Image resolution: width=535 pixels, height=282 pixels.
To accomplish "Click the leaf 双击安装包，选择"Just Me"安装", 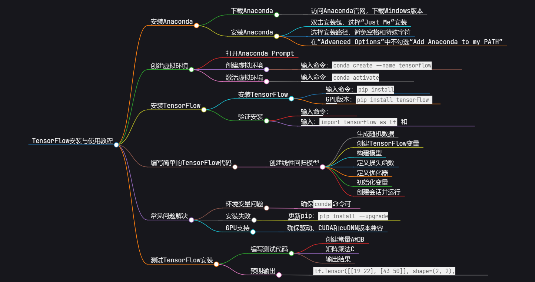I will (359, 22).
